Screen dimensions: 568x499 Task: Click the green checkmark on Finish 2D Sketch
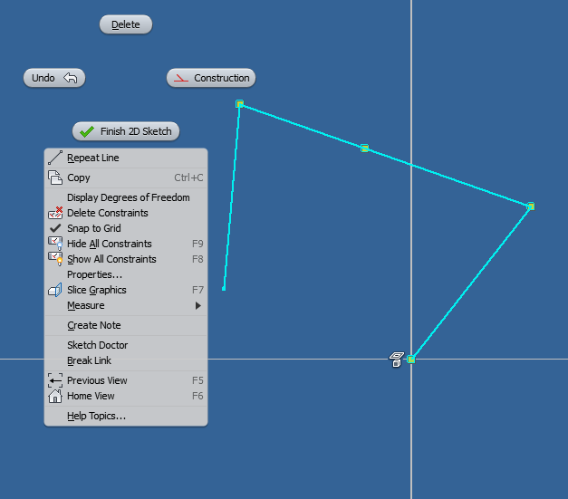pyautogui.click(x=87, y=131)
